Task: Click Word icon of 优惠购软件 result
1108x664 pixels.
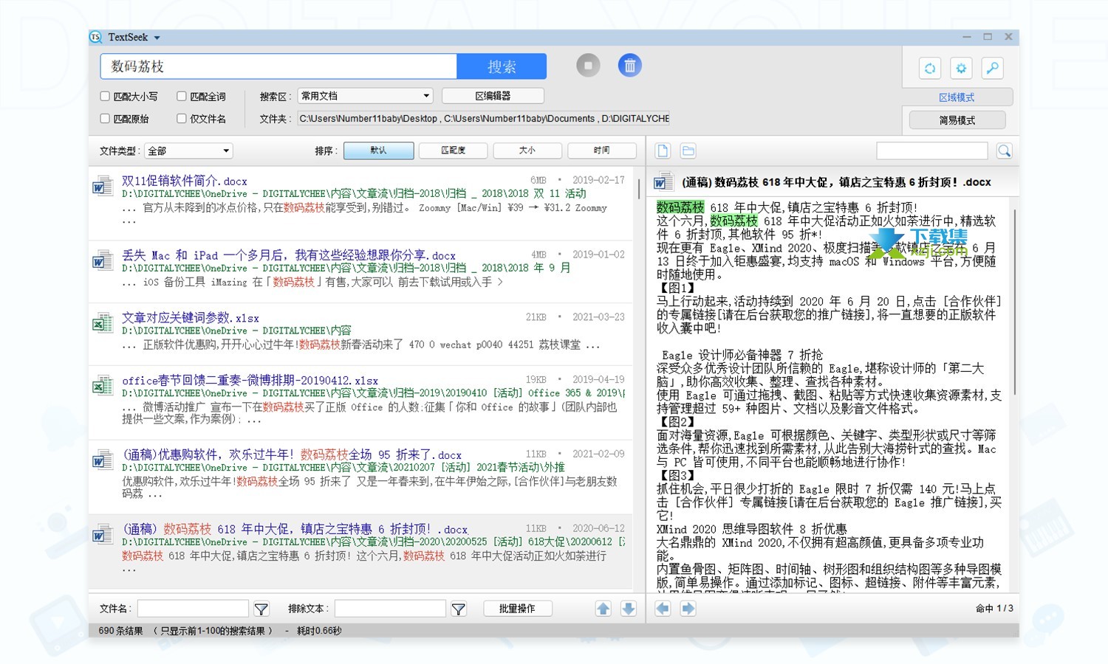Action: point(102,460)
